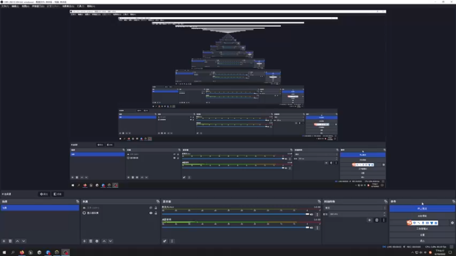Toggle Chinese/English mode on Sogou toolbar
456x256 pixels.
(x=415, y=223)
